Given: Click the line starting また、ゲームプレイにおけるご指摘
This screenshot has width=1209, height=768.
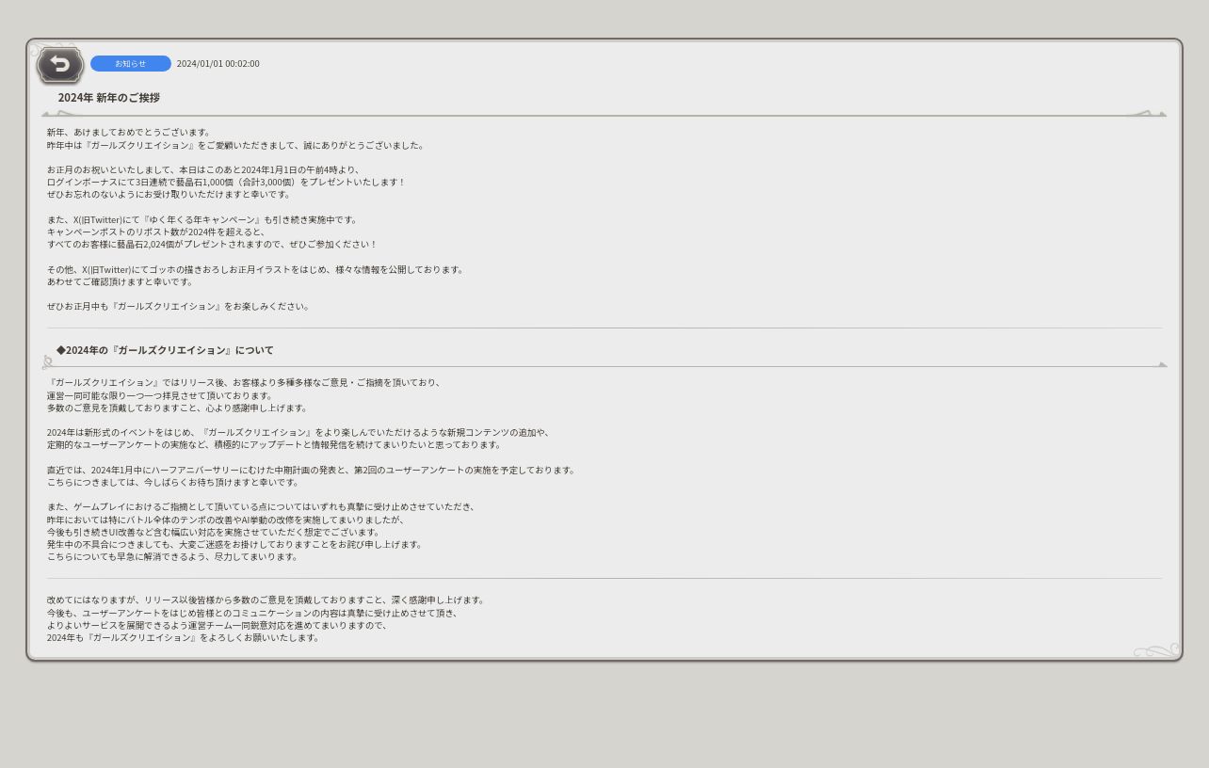Looking at the screenshot, I should (263, 507).
